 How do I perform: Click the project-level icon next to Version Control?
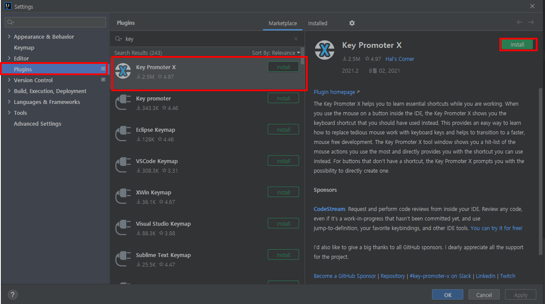(103, 80)
